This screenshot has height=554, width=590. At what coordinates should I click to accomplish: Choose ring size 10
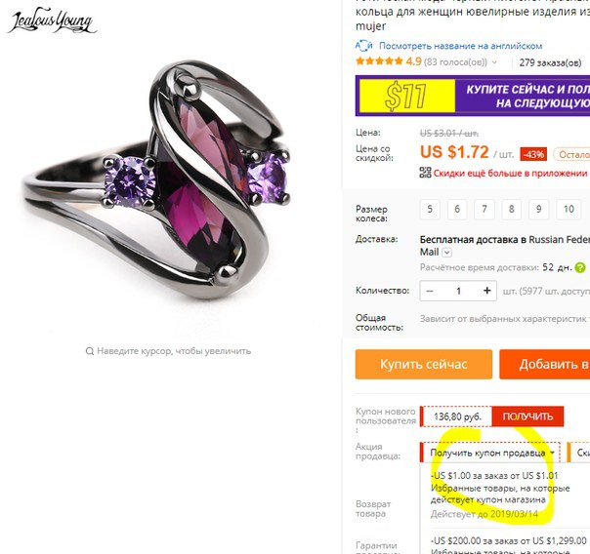569,209
